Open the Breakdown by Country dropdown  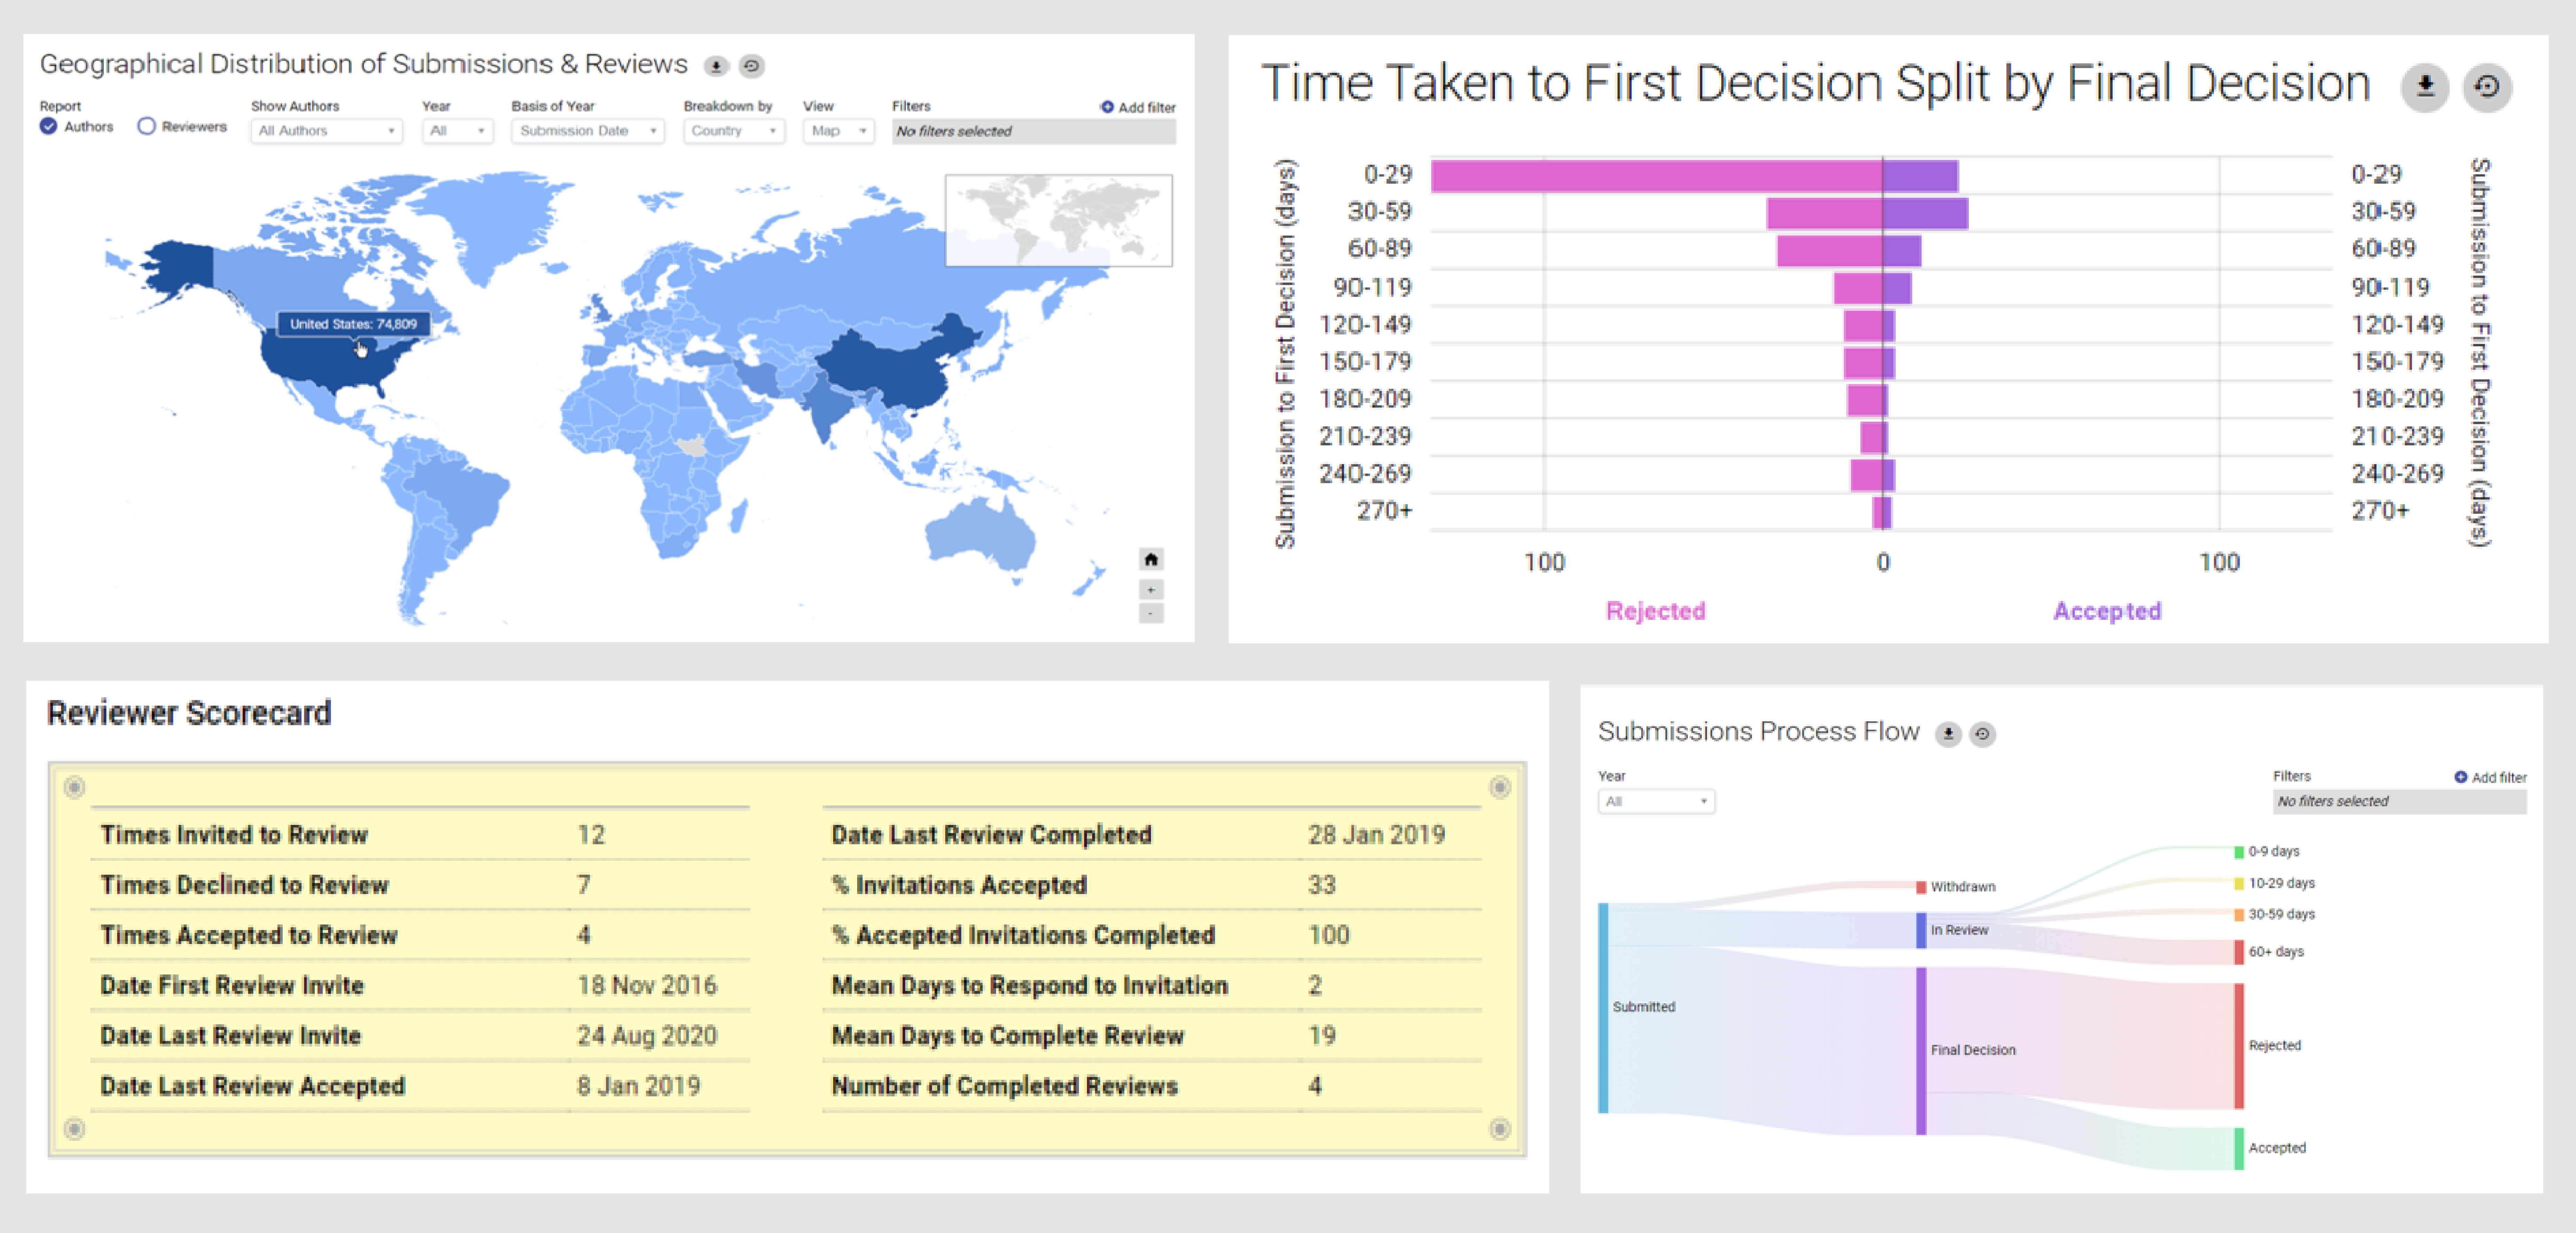[734, 131]
